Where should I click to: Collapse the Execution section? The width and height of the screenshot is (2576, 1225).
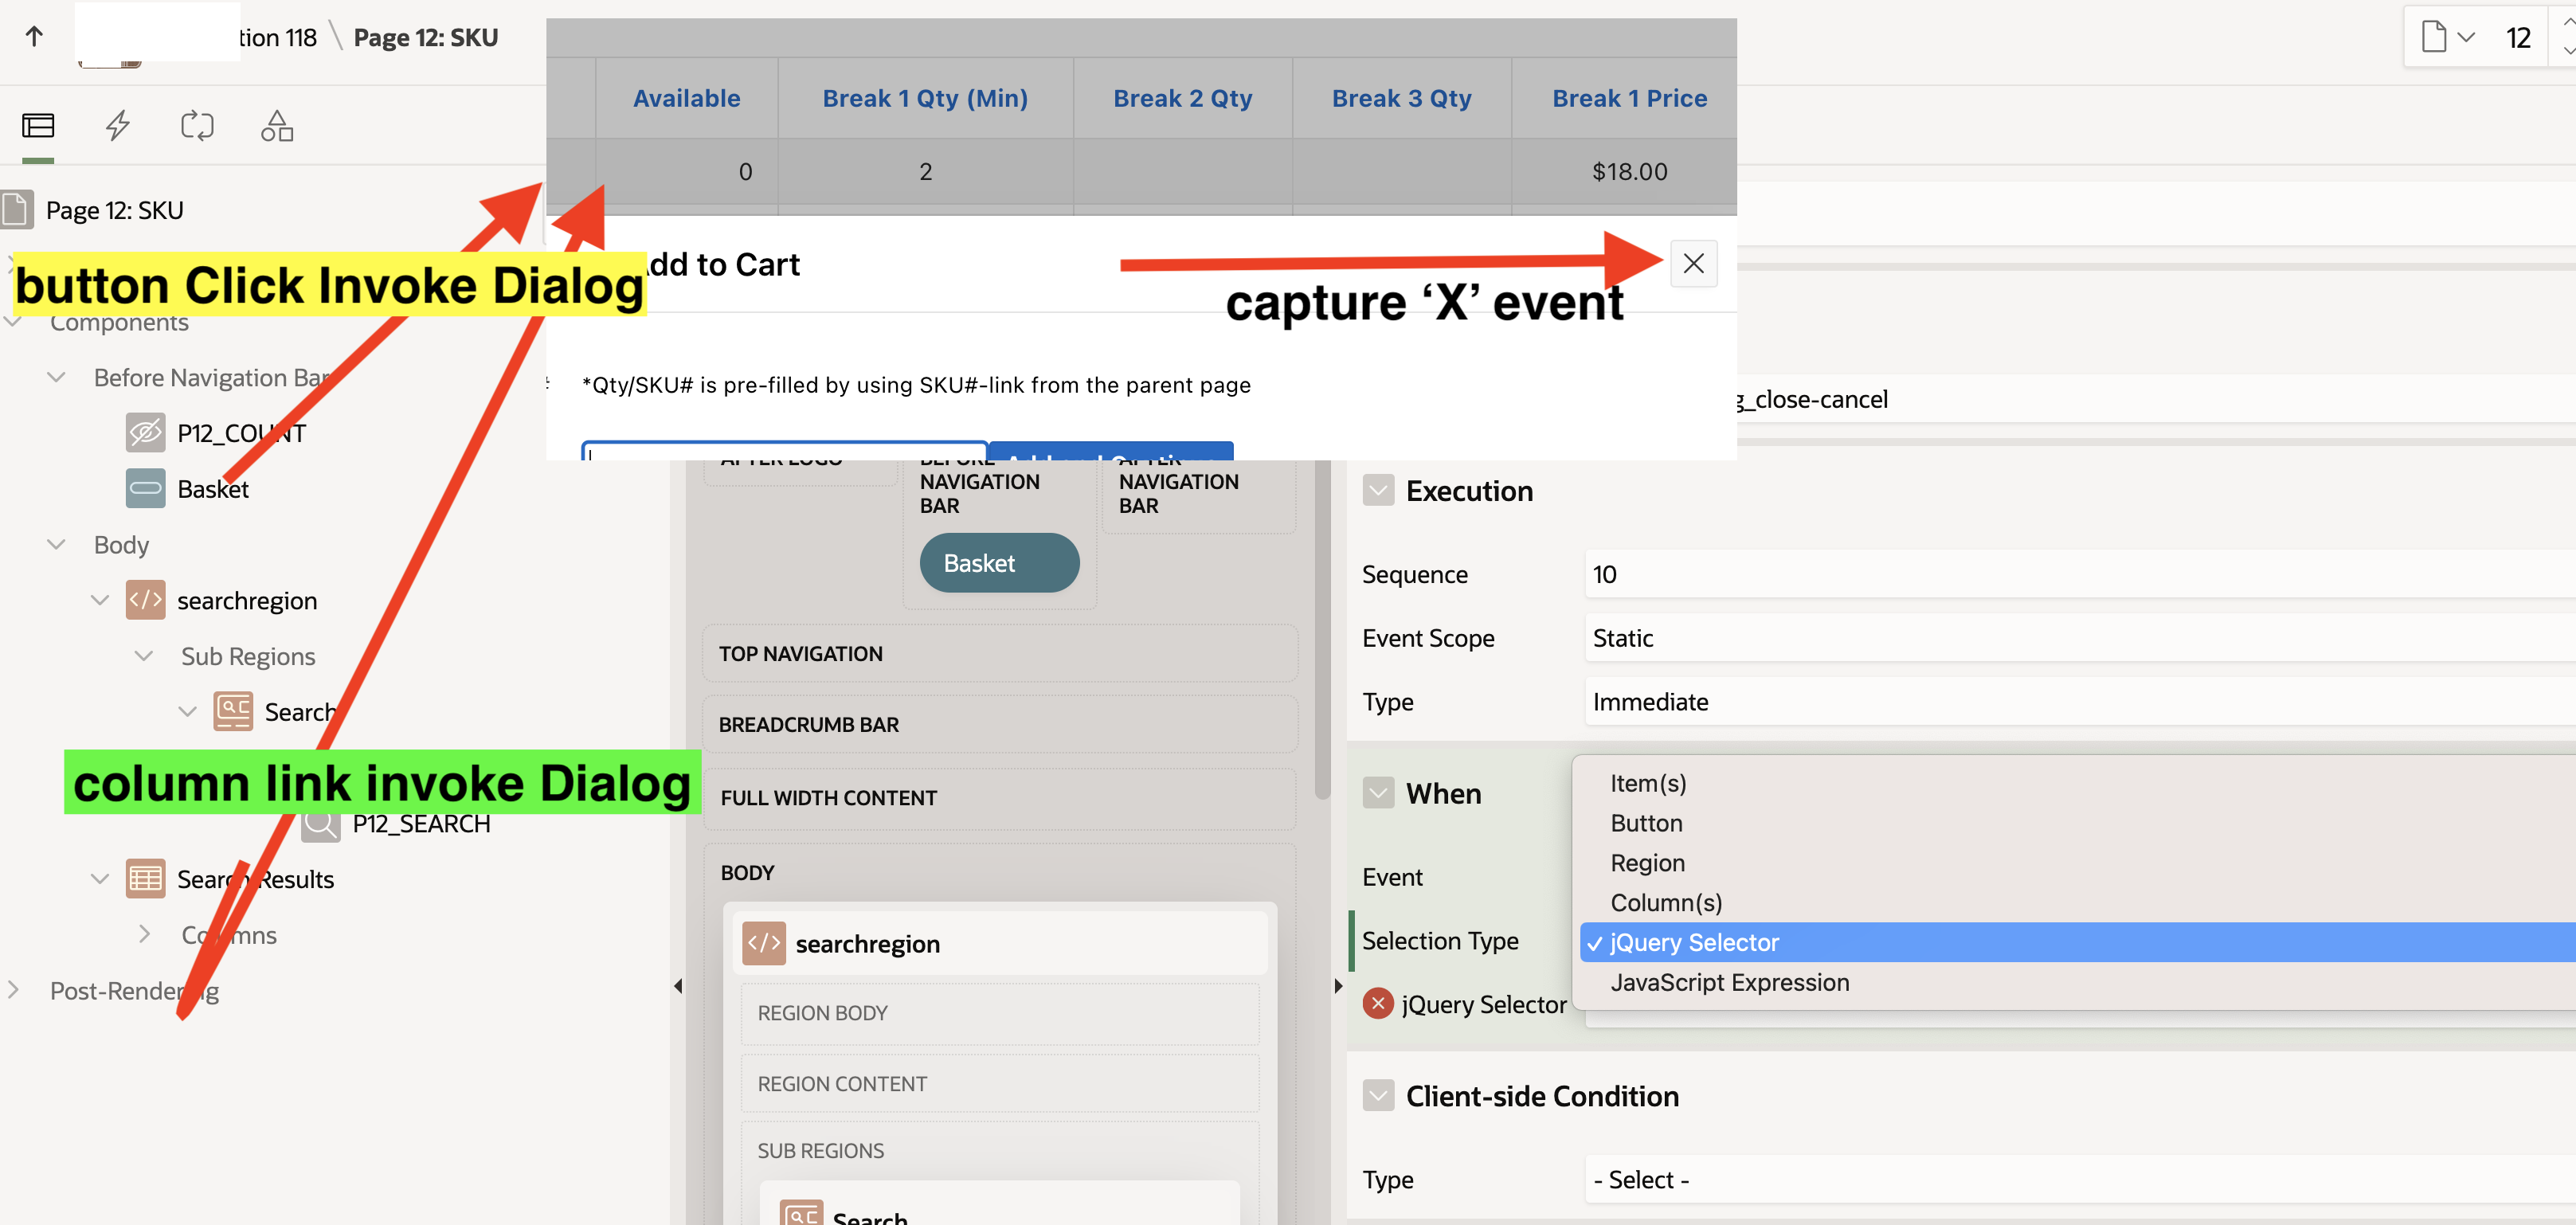click(x=1378, y=491)
